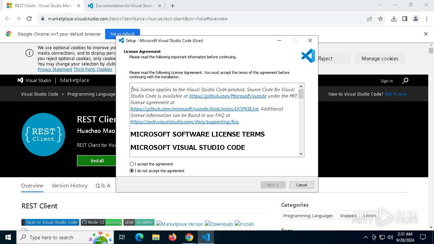Reload the marketplace page
The image size is (434, 244).
[x=29, y=19]
